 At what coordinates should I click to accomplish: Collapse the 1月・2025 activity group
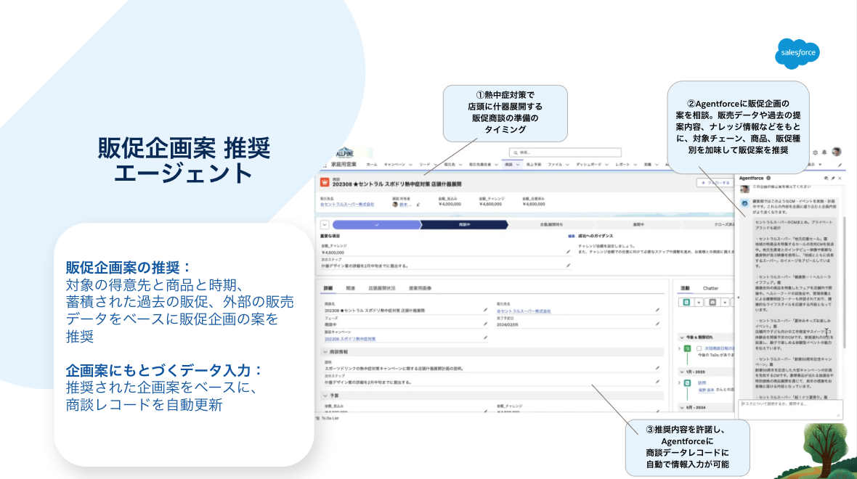[x=681, y=372]
